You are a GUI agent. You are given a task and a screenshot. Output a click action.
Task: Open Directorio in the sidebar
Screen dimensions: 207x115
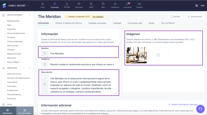(12, 58)
